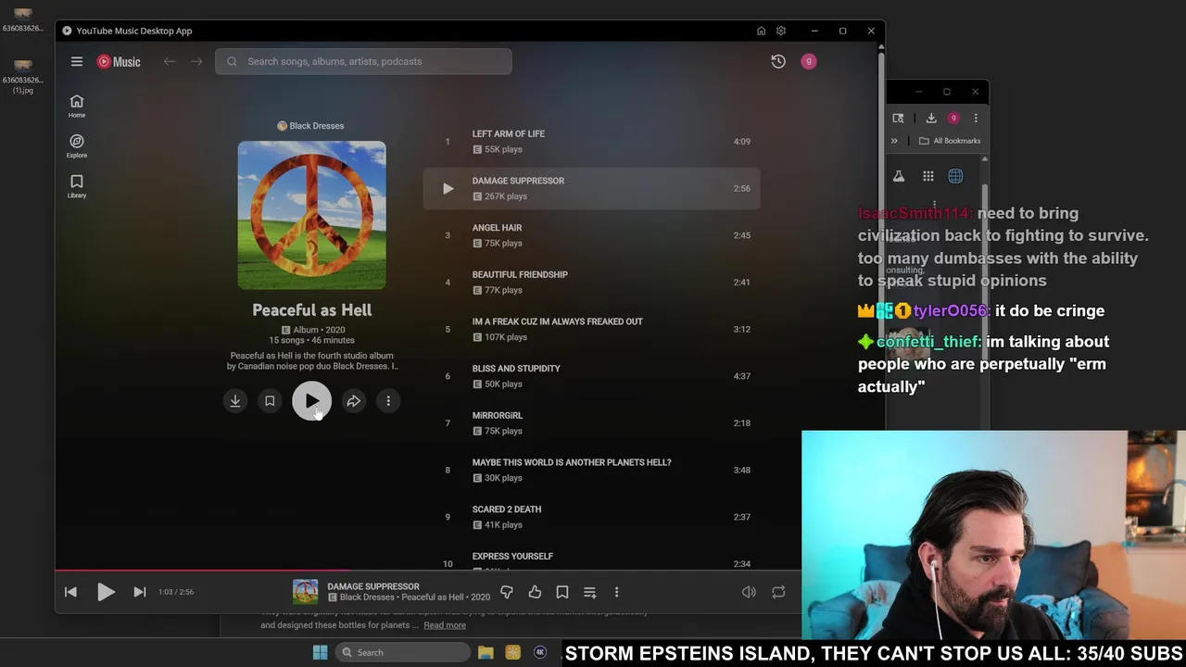Click browser window downloads icon
The width and height of the screenshot is (1186, 667).
pos(931,118)
